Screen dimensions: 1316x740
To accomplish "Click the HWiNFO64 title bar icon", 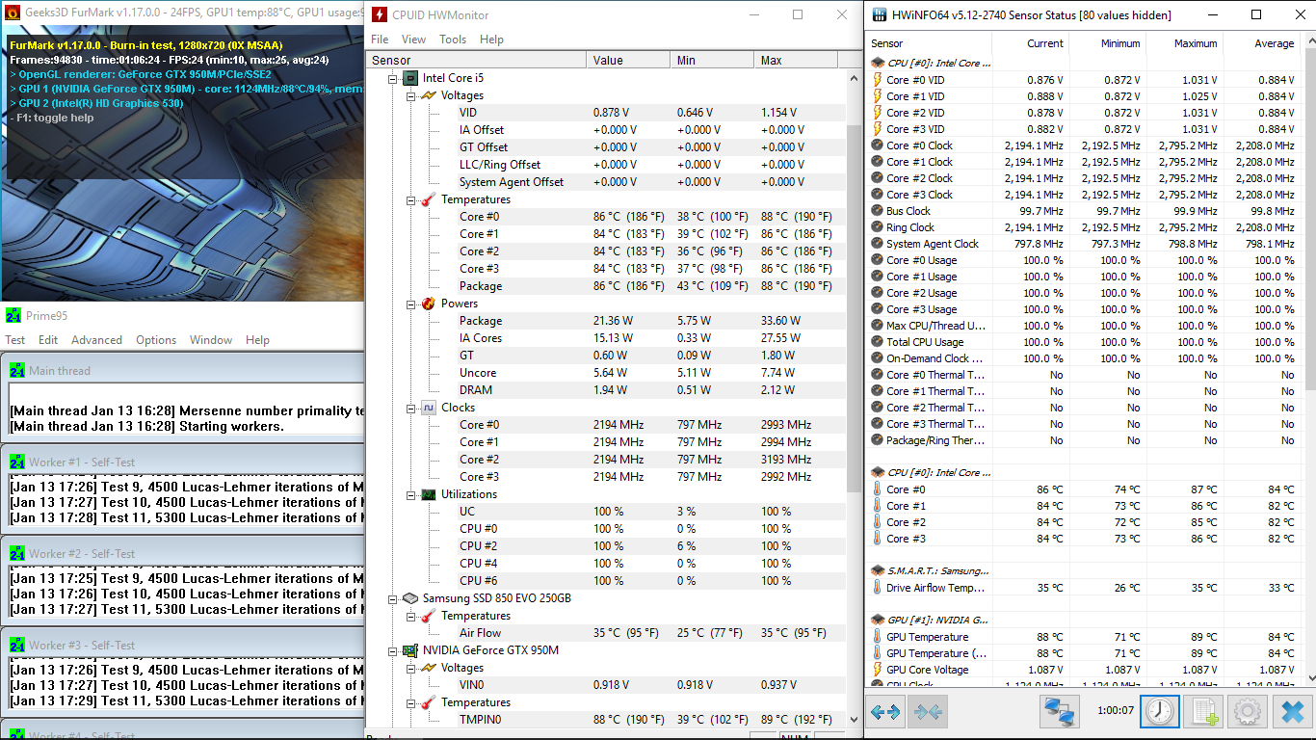I will point(881,14).
